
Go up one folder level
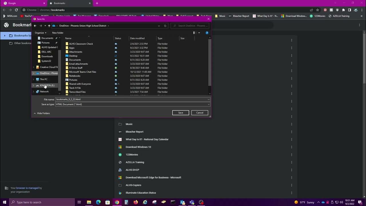point(49,26)
